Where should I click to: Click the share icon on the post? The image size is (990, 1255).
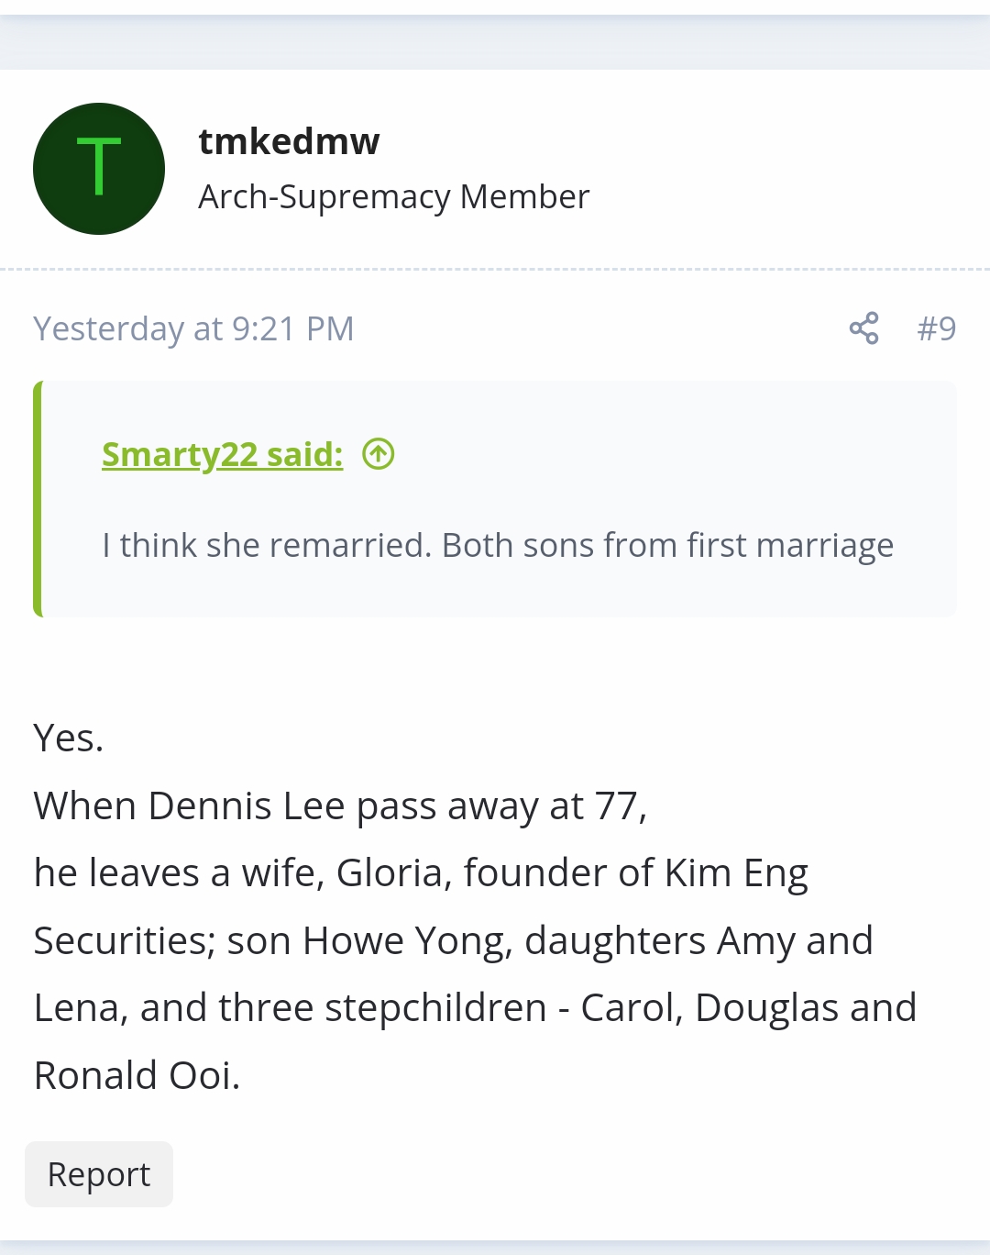pyautogui.click(x=863, y=328)
